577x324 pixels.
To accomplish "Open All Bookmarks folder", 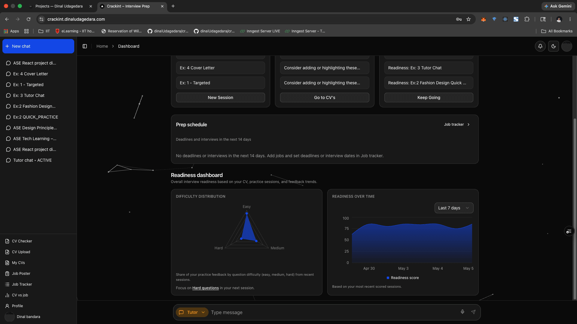I will pyautogui.click(x=557, y=31).
